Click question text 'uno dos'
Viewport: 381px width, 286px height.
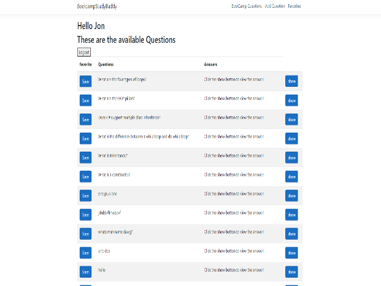pyautogui.click(x=104, y=251)
